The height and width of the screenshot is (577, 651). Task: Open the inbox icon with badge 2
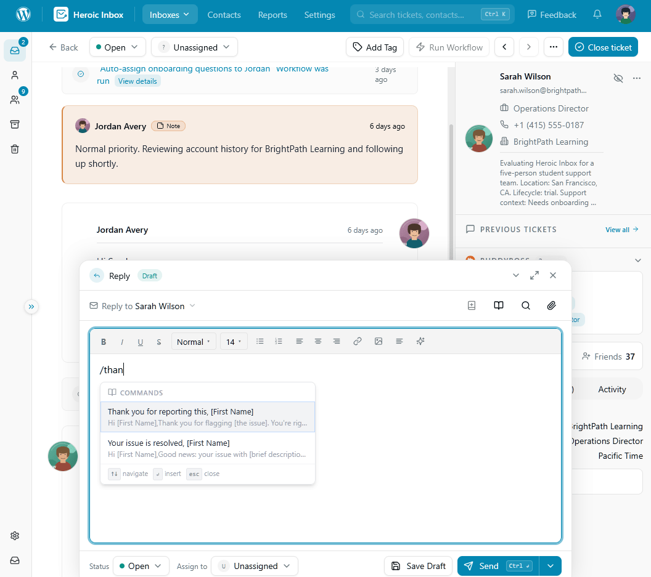coord(15,50)
